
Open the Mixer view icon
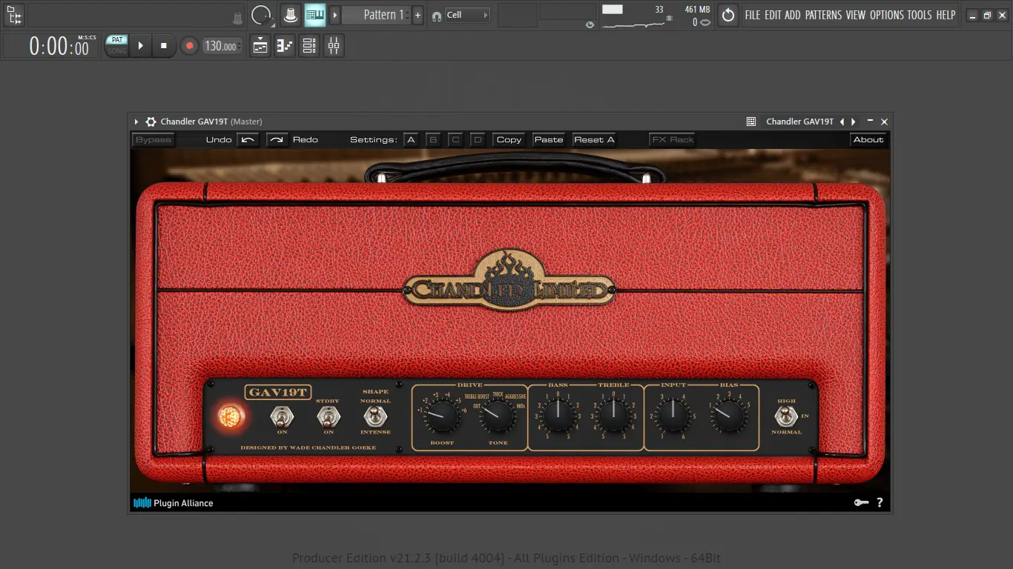pyautogui.click(x=334, y=46)
